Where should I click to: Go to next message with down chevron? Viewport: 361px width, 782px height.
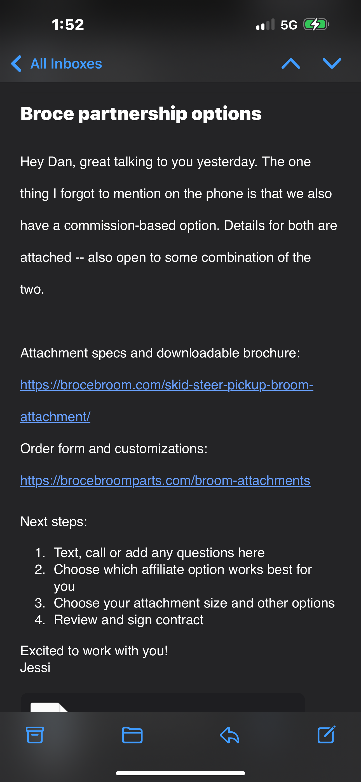pyautogui.click(x=332, y=63)
